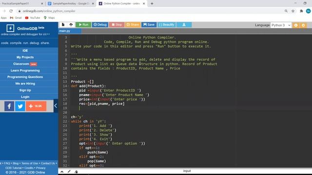Screen dimensions: 312x175
Task: Collapse the left sidebar with the arrow
Action: pos(56,106)
